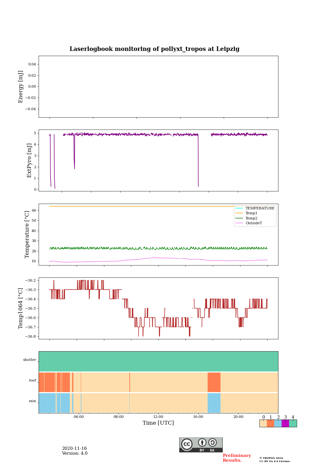Click the chart title 'Laserlogbook monitoring'

tap(154, 49)
